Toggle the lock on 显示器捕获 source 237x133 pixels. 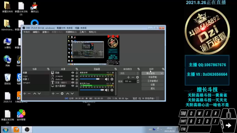click(77, 86)
